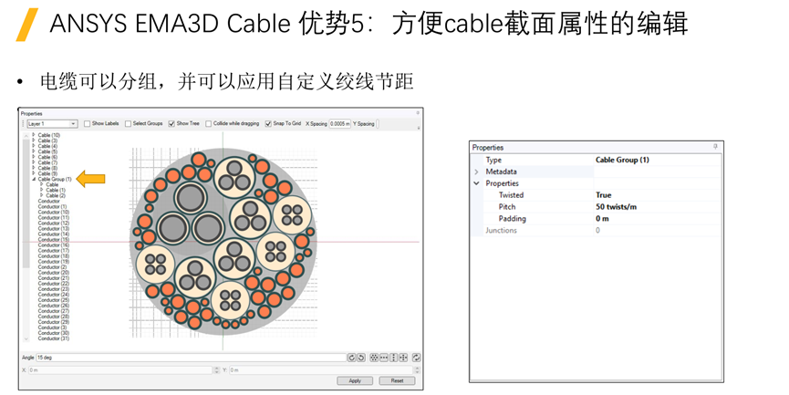The width and height of the screenshot is (789, 395).
Task: Expand Cable (2) under Cable Group
Action: (42, 195)
